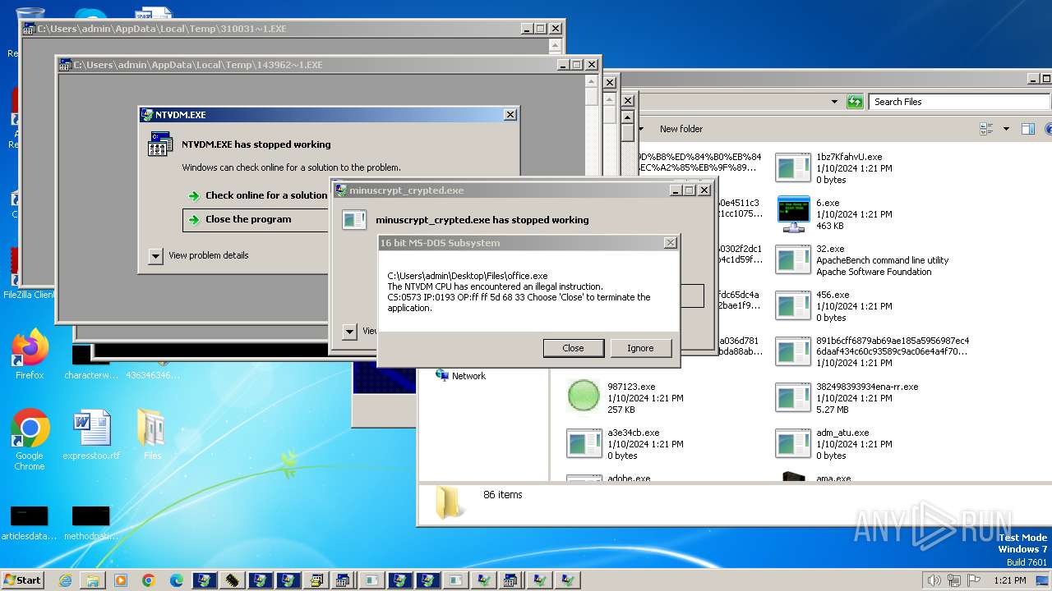Open the Files folder on desktop
The image size is (1052, 591).
click(x=152, y=435)
